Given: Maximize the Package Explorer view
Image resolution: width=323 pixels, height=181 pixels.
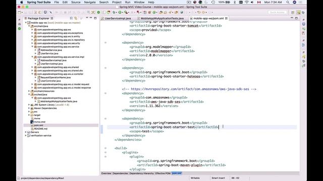Looking at the screenshot, I should tap(95, 18).
